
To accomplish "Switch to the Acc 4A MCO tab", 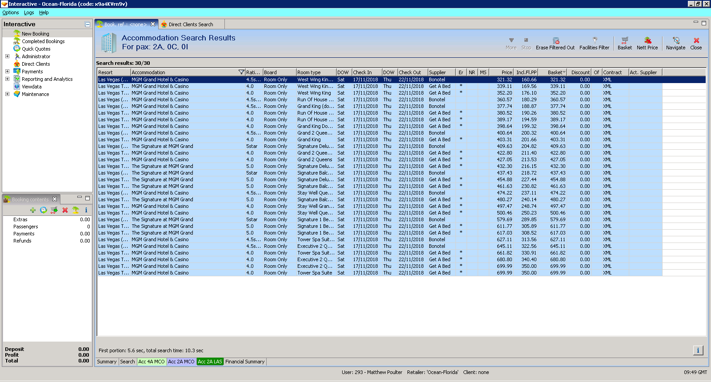I will pyautogui.click(x=152, y=362).
